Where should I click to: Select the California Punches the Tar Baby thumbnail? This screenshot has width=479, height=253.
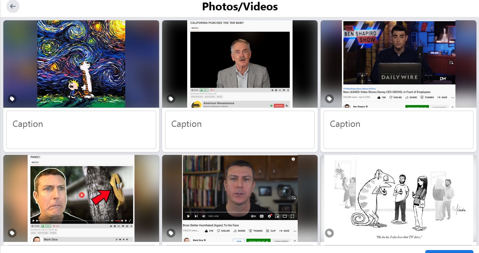point(240,64)
